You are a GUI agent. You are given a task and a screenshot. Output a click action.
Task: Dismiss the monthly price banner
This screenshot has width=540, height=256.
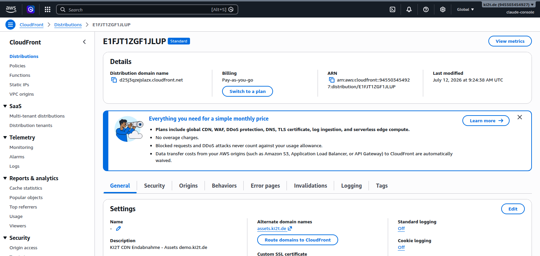520,117
